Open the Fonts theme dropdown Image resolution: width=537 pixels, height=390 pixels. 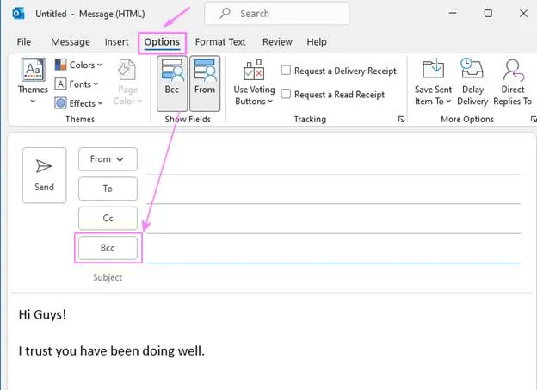pyautogui.click(x=77, y=84)
